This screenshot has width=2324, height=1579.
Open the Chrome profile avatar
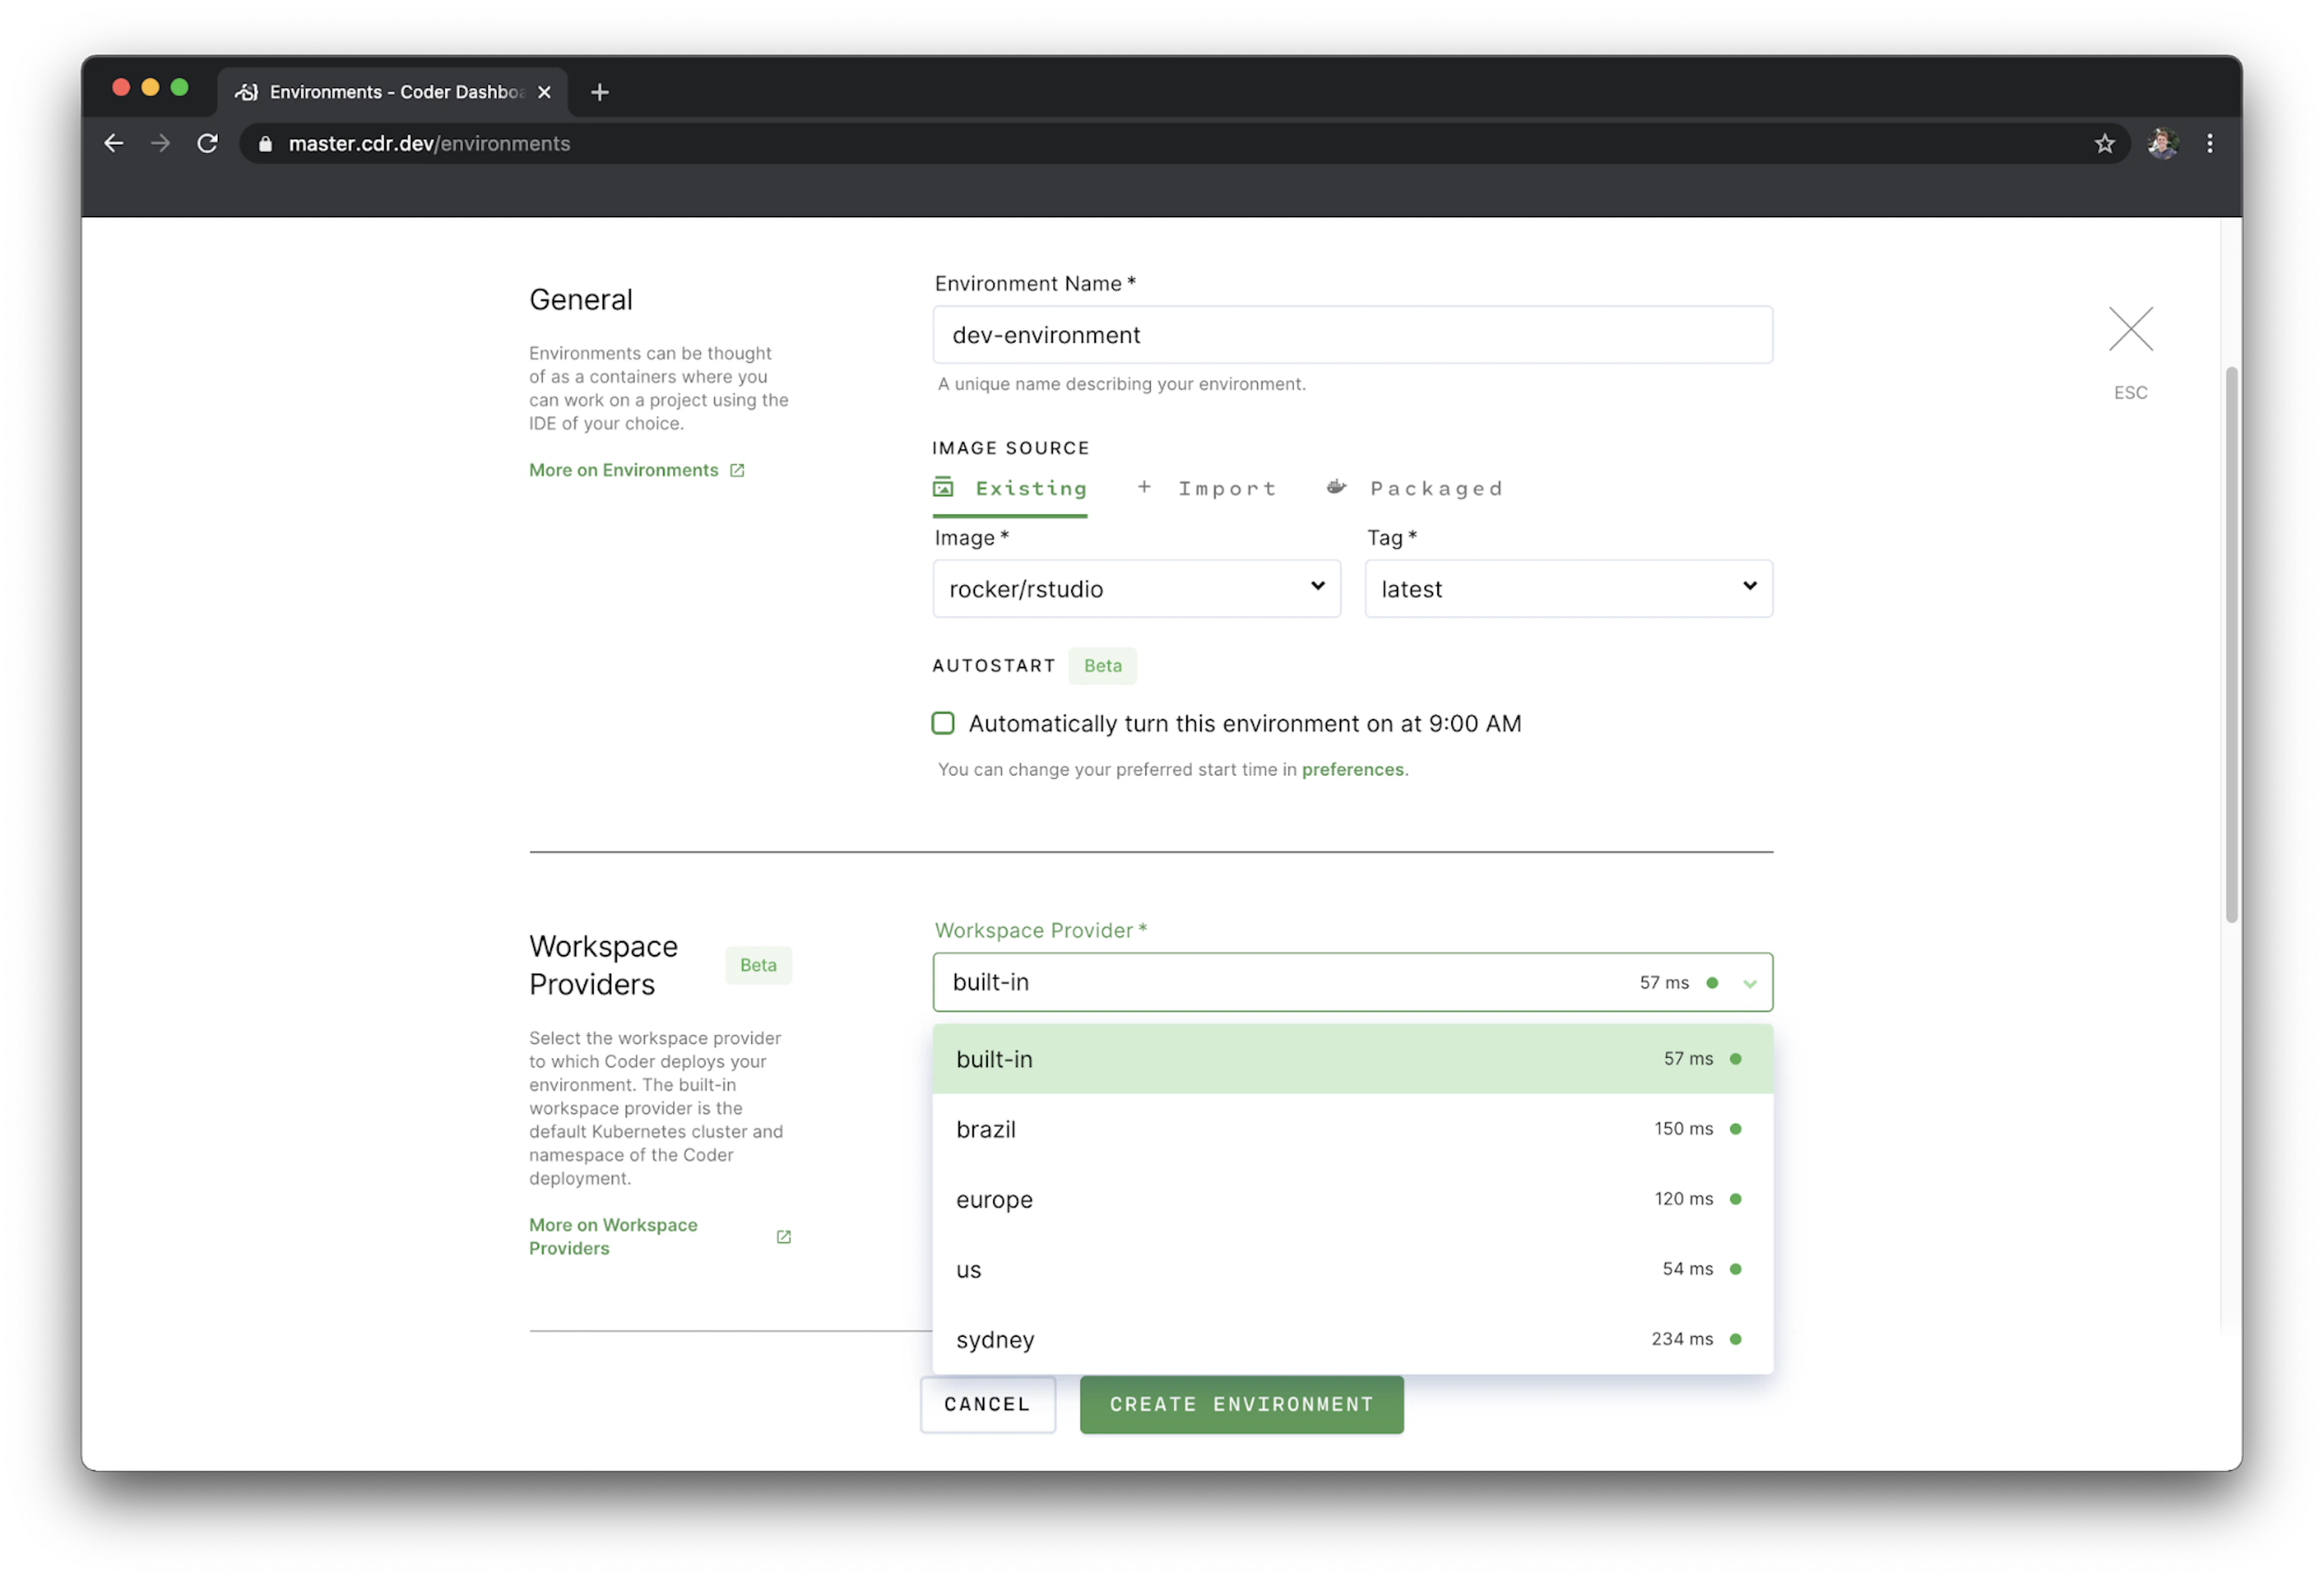pos(2162,143)
